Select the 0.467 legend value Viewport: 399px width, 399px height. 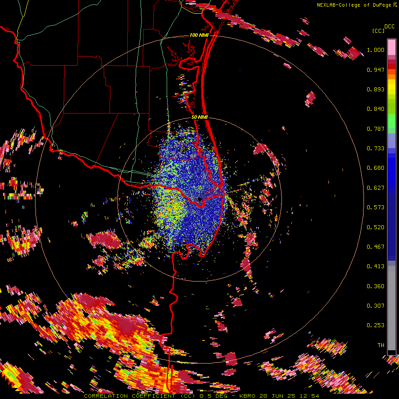(376, 247)
